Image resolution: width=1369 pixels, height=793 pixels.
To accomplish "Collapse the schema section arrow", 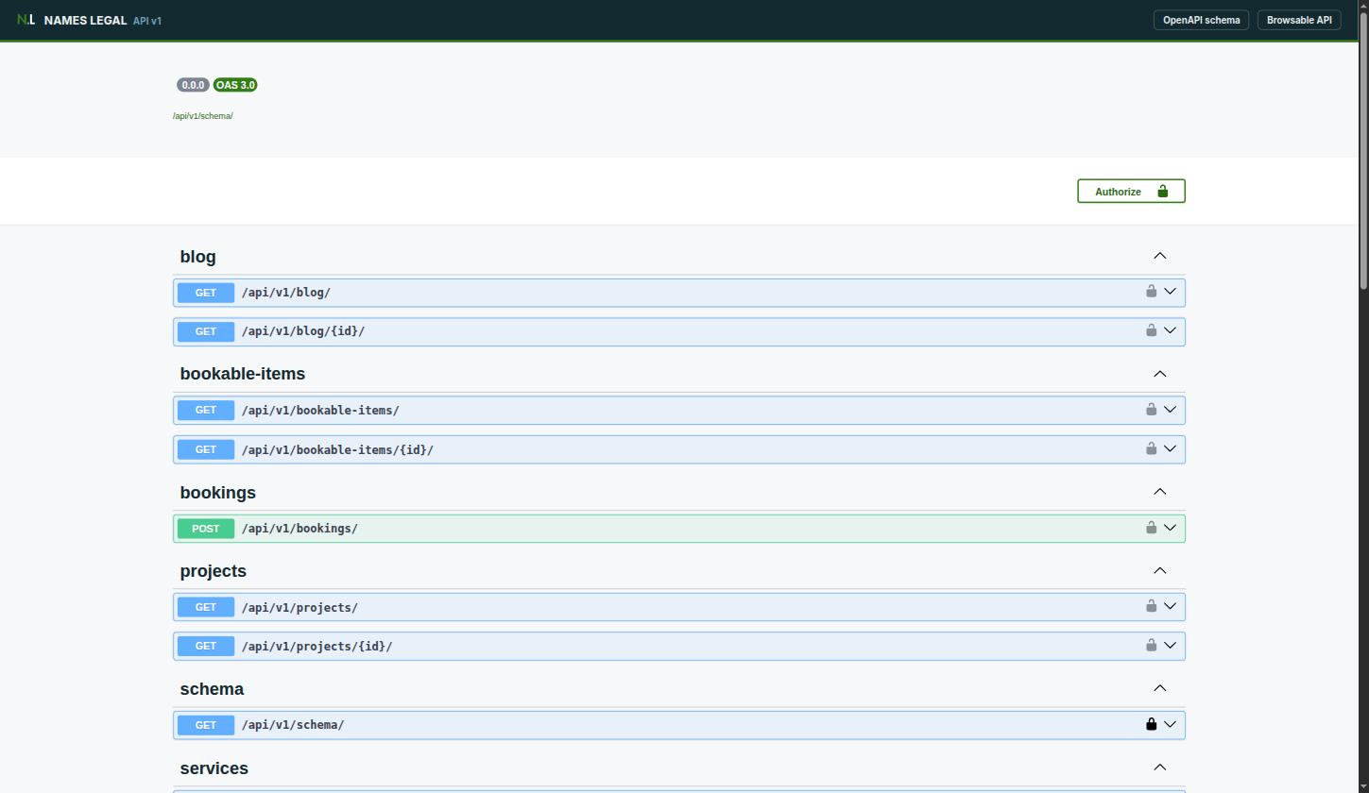I will pyautogui.click(x=1160, y=688).
